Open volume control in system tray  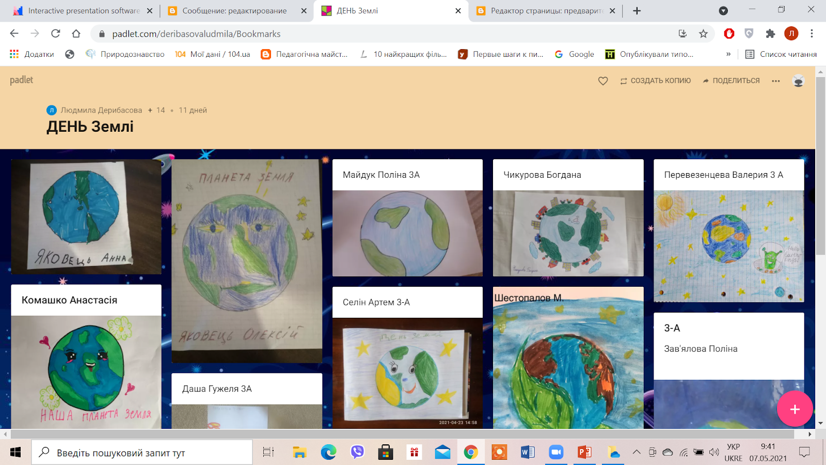pos(714,453)
